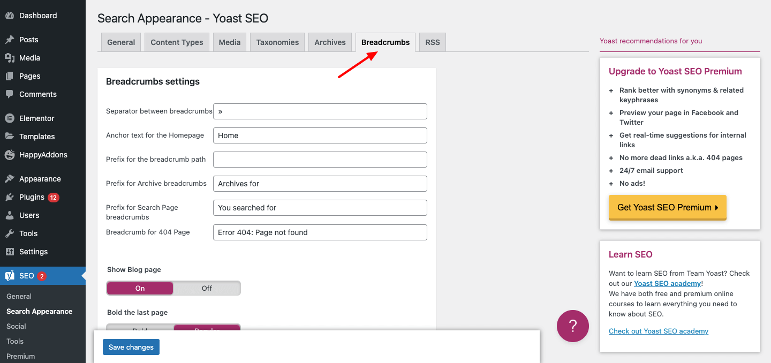The height and width of the screenshot is (363, 771).
Task: Click the Save changes button
Action: (x=131, y=347)
